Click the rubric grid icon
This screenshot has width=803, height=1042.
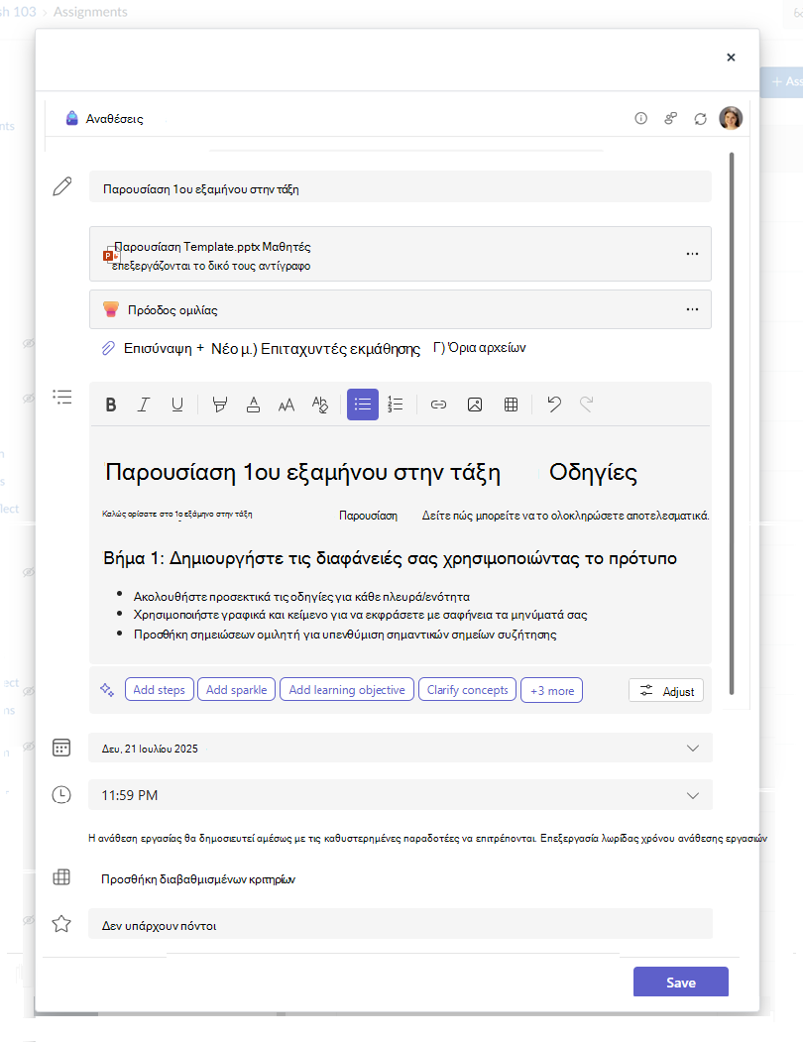coord(61,877)
